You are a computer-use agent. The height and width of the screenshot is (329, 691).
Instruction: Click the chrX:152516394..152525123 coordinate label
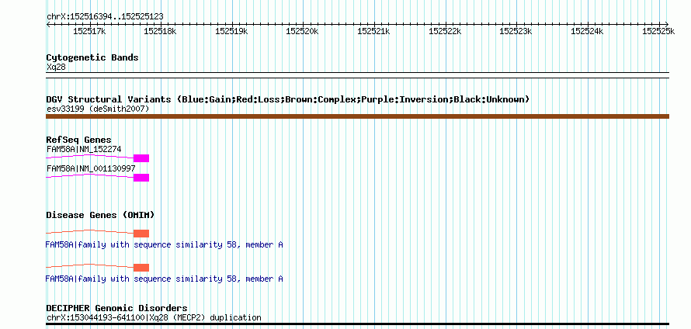coord(105,16)
